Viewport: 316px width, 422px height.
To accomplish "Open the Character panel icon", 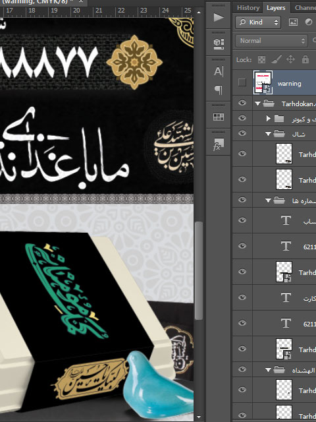I will point(219,72).
